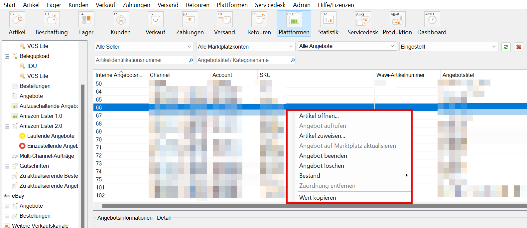Click the green refresh filter icon
527x228 pixels.
(x=506, y=47)
